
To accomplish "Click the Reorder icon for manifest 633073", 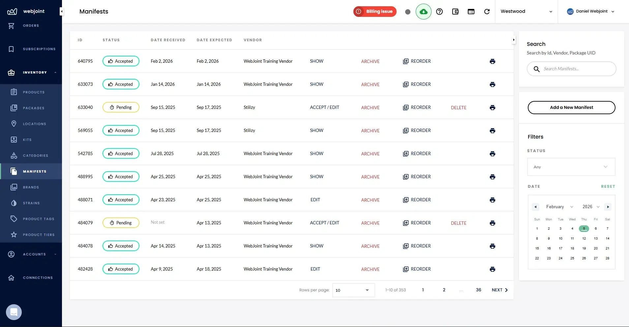I will tap(405, 84).
